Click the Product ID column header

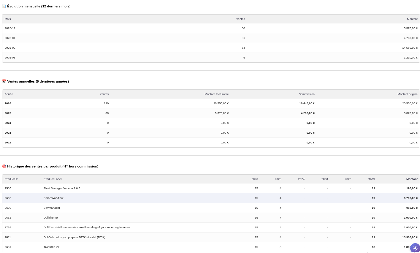pyautogui.click(x=12, y=179)
